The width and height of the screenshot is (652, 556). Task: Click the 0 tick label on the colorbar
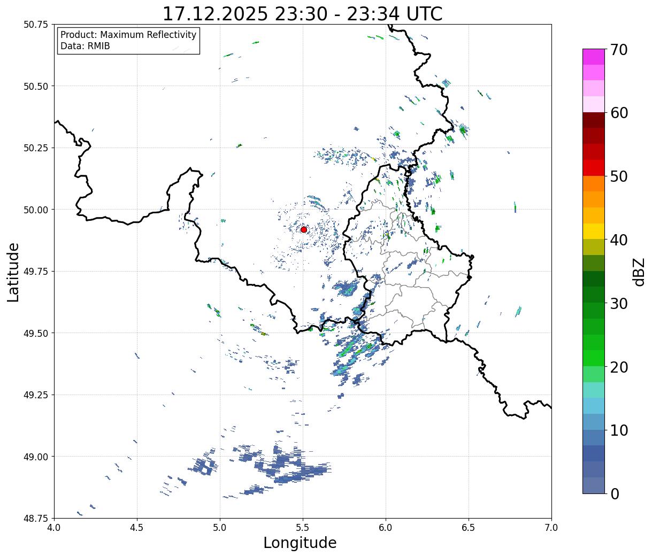click(615, 493)
